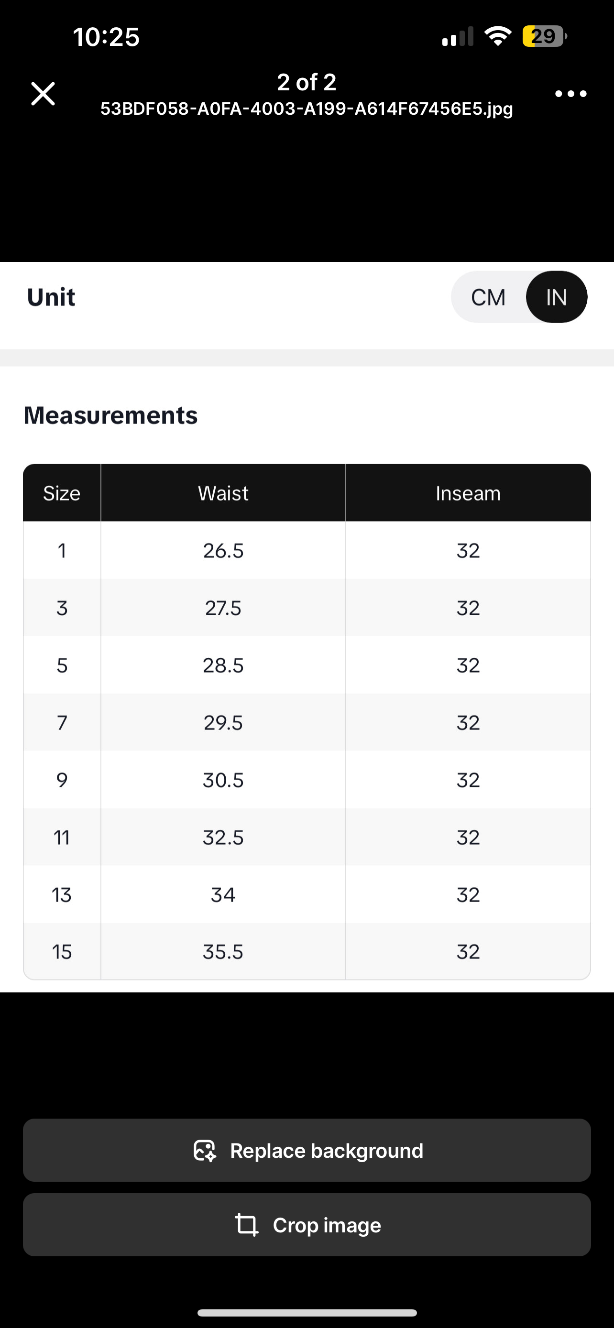The height and width of the screenshot is (1328, 614).
Task: Select the IN unit option
Action: [x=556, y=297]
